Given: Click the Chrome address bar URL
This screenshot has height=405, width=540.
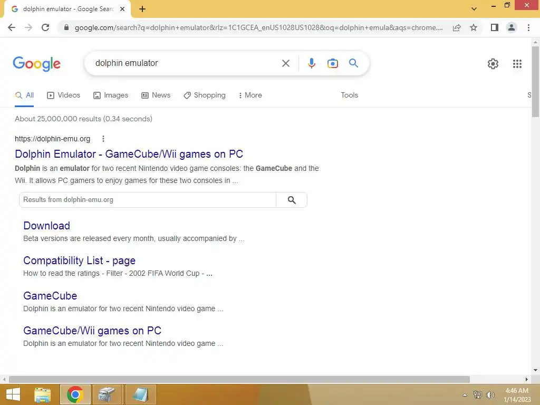Looking at the screenshot, I should 258,27.
